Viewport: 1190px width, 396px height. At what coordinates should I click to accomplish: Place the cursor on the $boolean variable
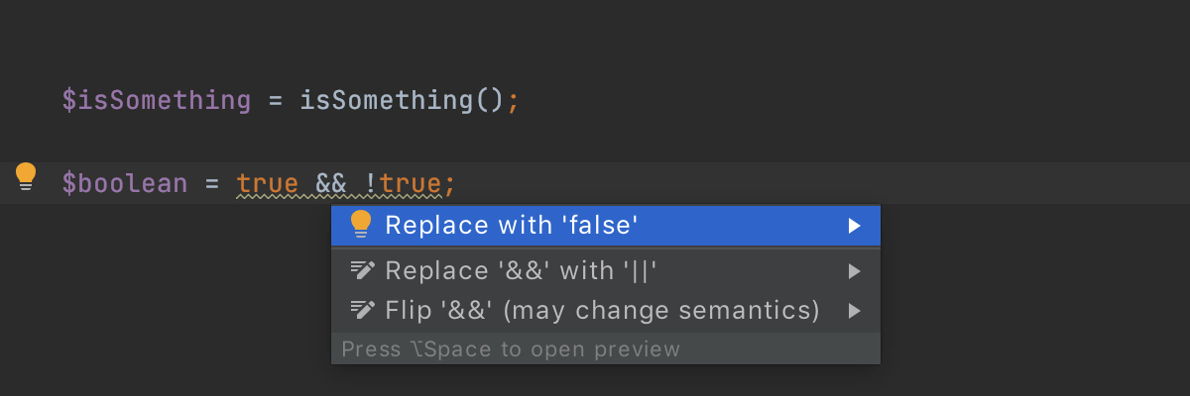click(x=124, y=183)
